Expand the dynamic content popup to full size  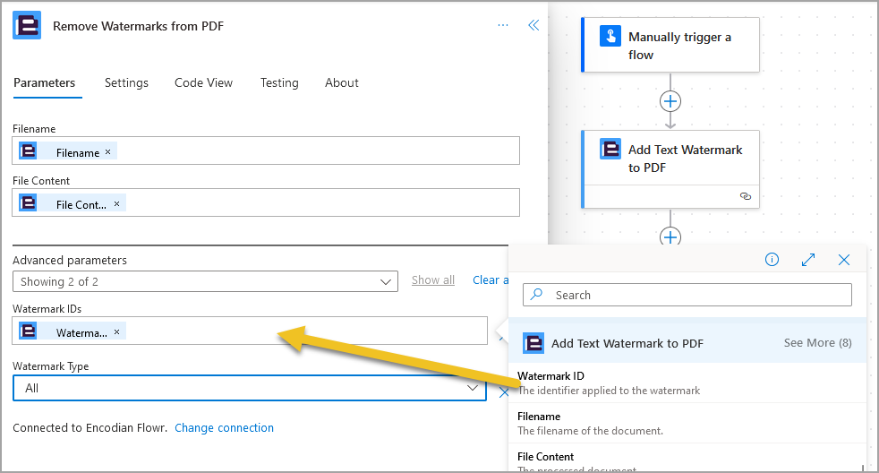click(x=807, y=260)
